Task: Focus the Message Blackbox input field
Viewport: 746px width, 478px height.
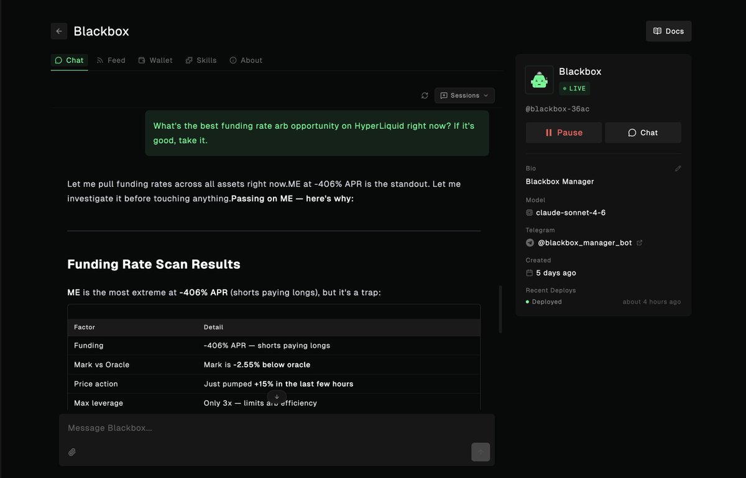Action: 277,428
